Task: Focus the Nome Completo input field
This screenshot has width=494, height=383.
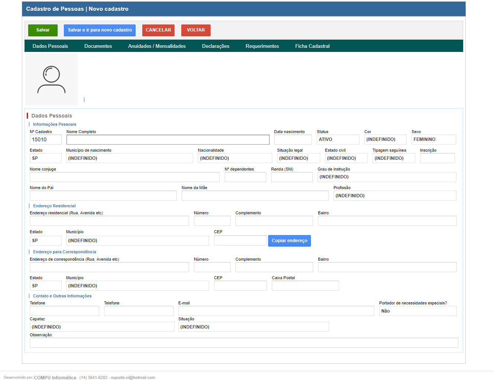Action: [x=168, y=140]
